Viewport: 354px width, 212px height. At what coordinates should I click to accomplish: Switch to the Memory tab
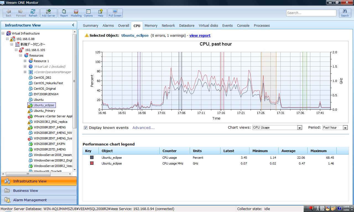point(151,25)
